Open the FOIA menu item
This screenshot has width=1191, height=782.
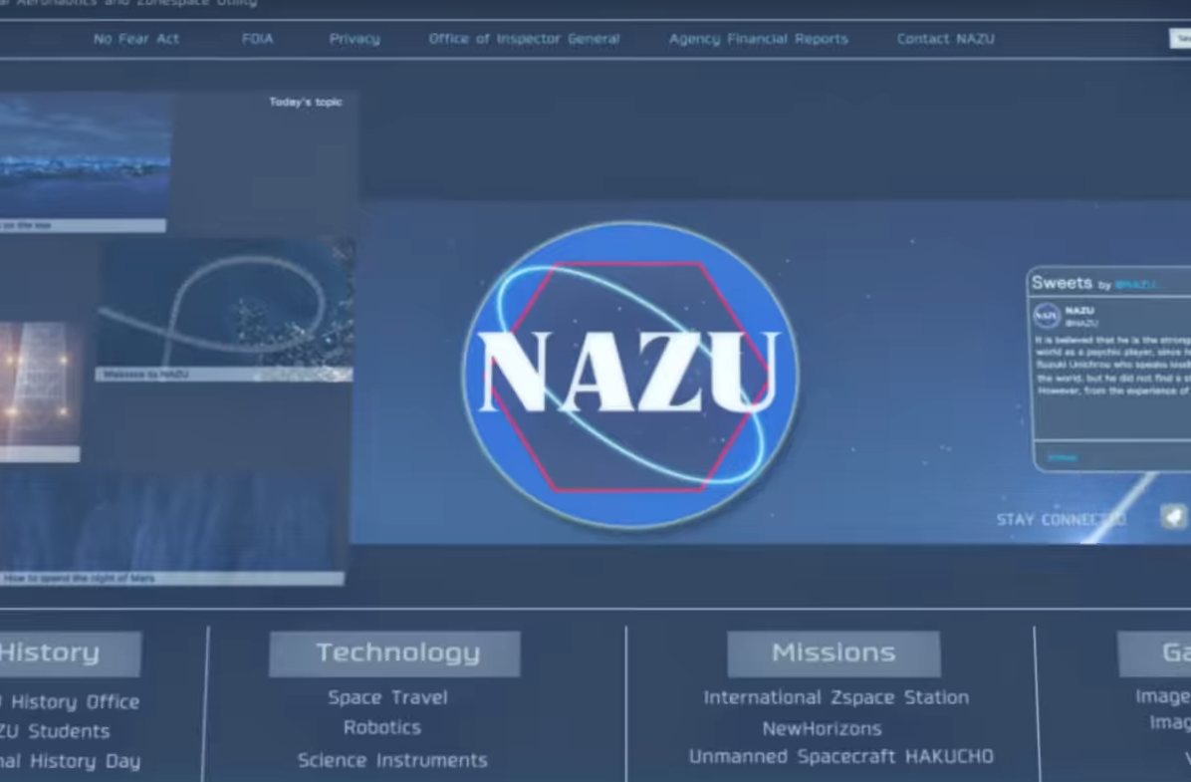pos(258,39)
